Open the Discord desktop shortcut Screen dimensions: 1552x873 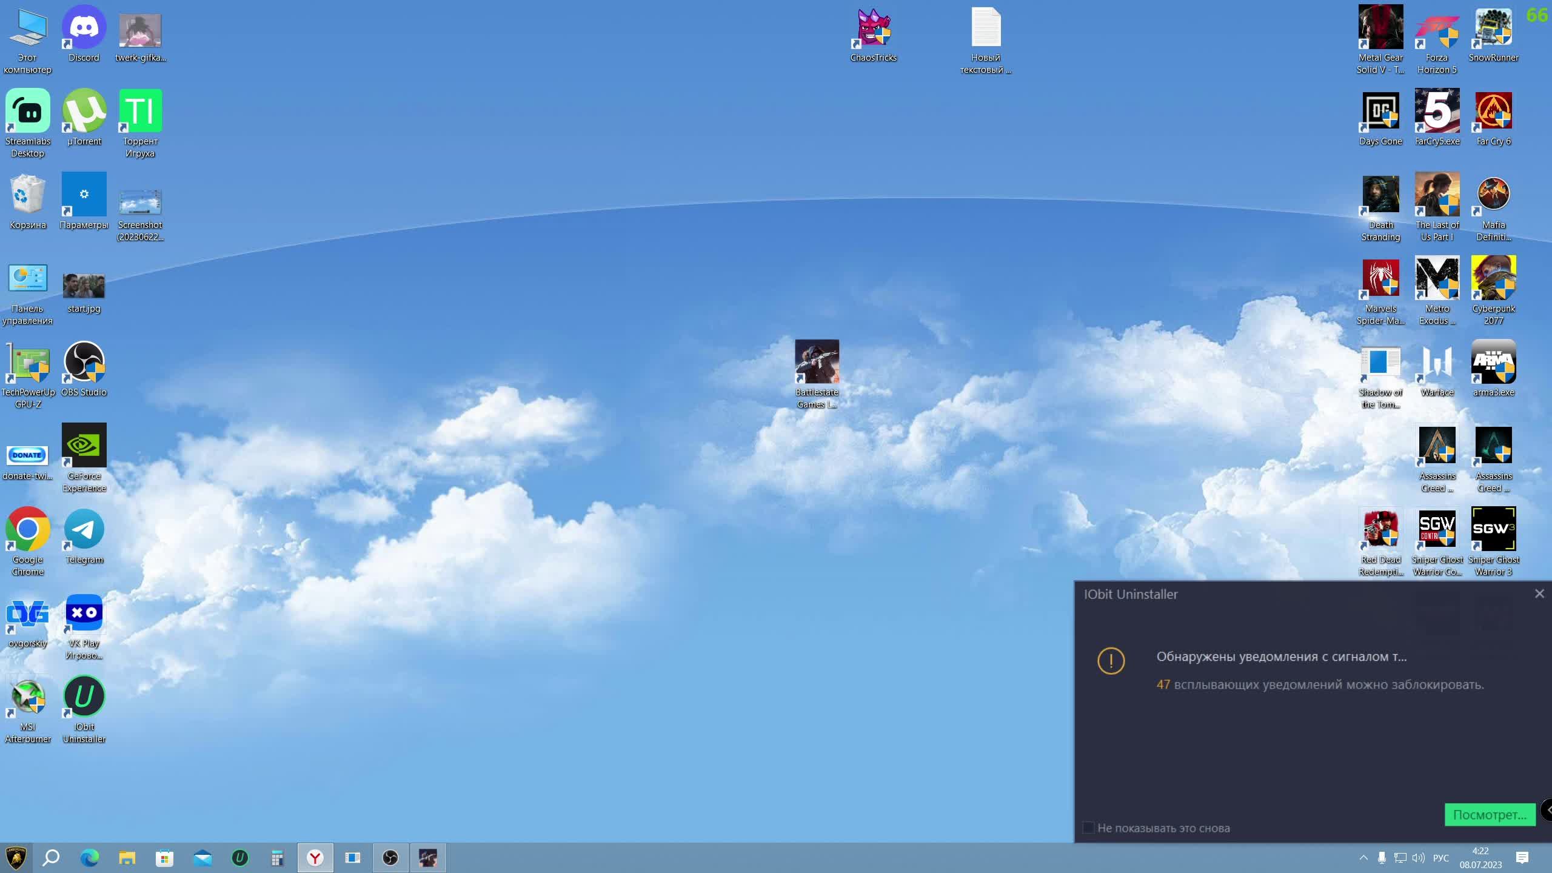pyautogui.click(x=84, y=28)
